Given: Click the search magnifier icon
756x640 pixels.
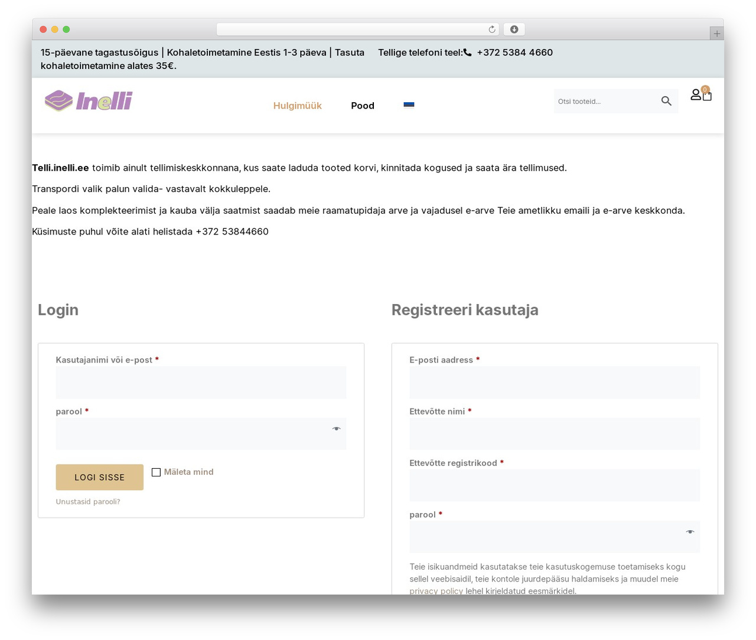Looking at the screenshot, I should click(x=666, y=101).
